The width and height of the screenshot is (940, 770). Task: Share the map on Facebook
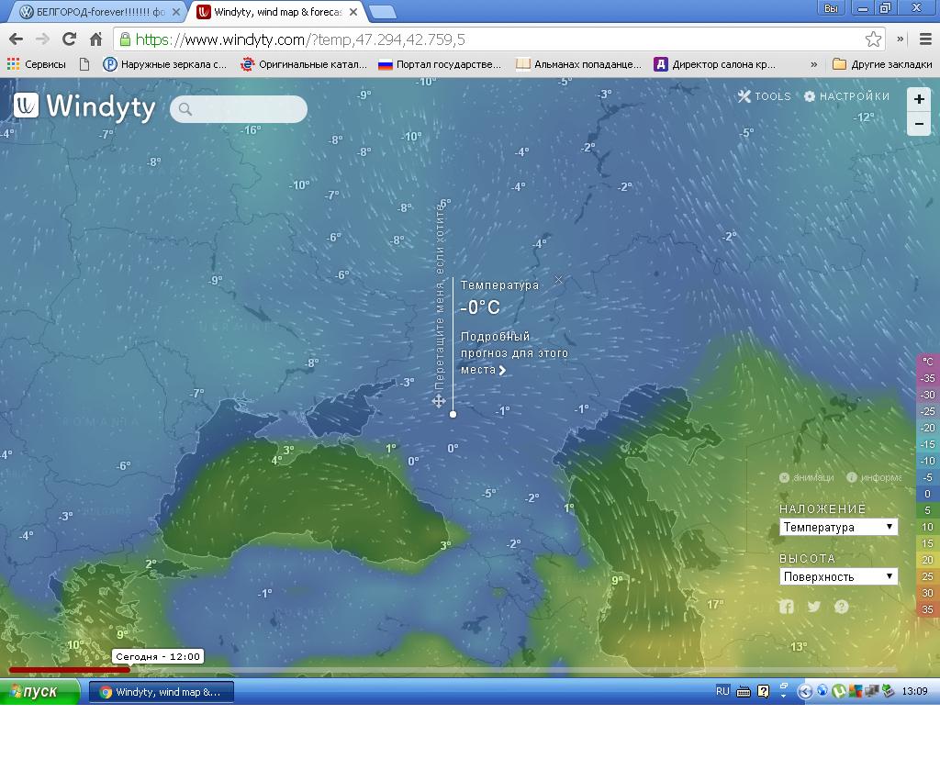[787, 607]
